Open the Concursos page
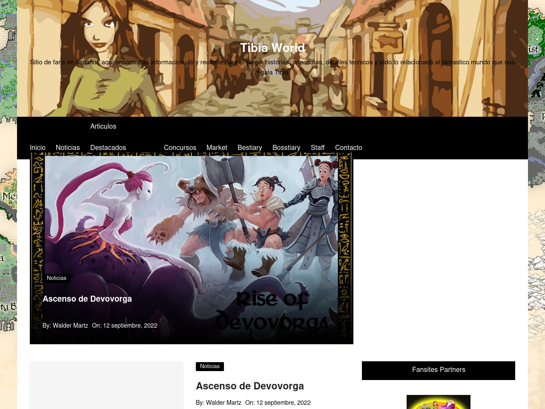The height and width of the screenshot is (409, 545). click(x=180, y=148)
